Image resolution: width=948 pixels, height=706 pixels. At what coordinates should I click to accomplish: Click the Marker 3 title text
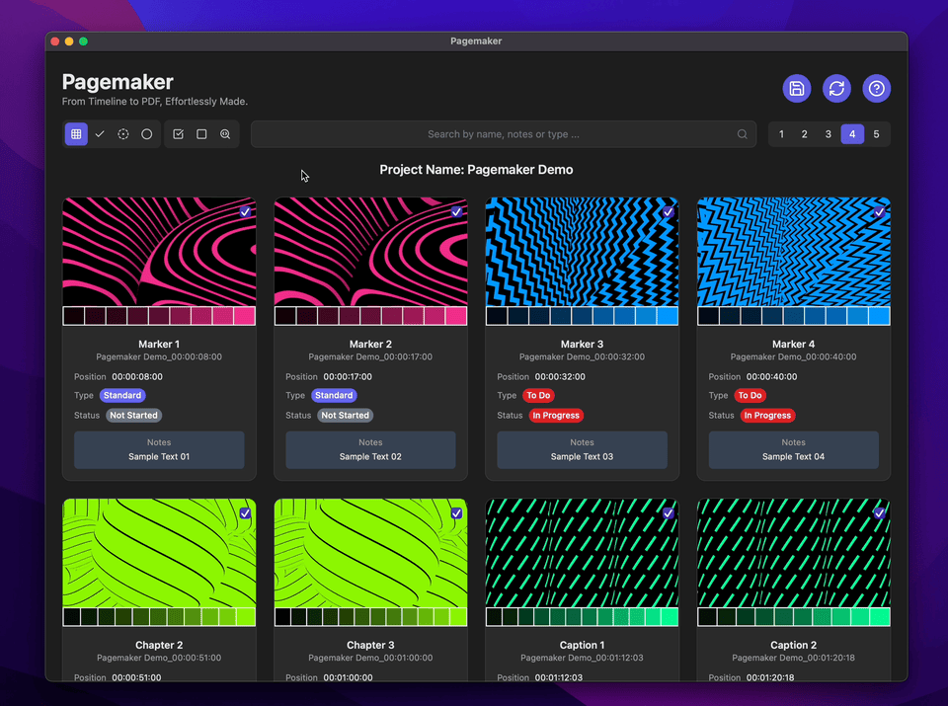583,344
